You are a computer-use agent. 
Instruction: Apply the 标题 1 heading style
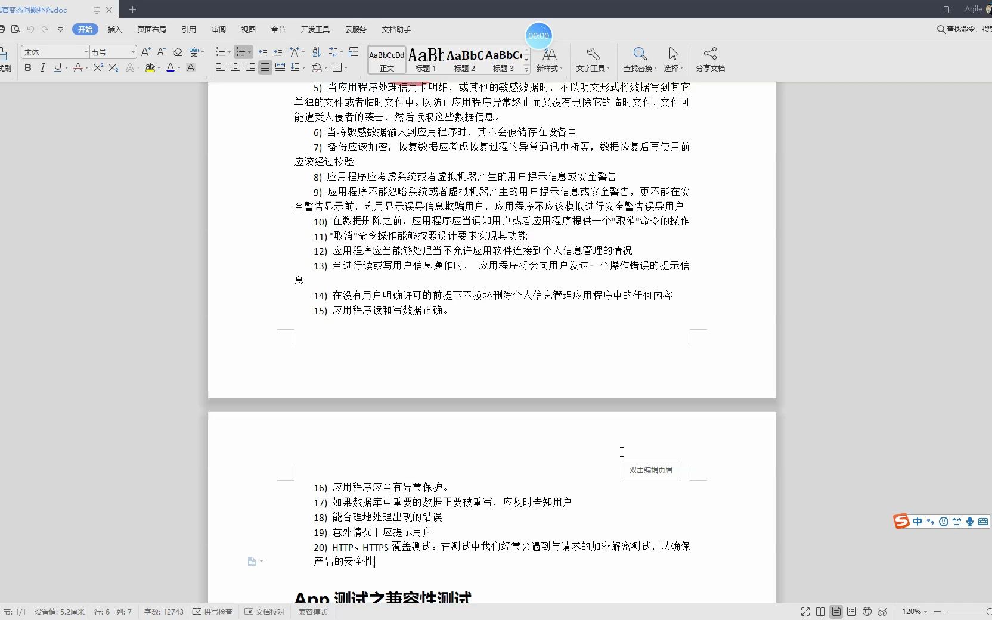[426, 60]
